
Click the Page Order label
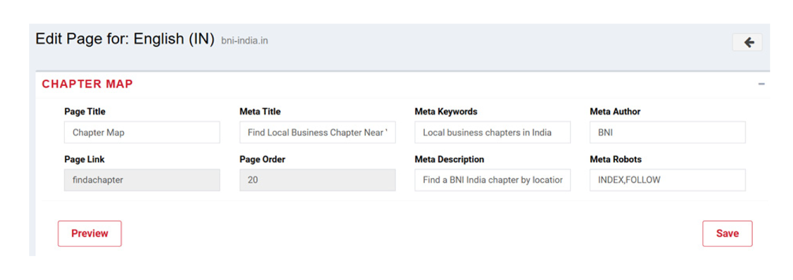pos(262,159)
